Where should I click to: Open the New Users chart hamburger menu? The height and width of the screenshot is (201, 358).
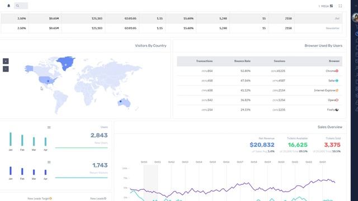49,127
